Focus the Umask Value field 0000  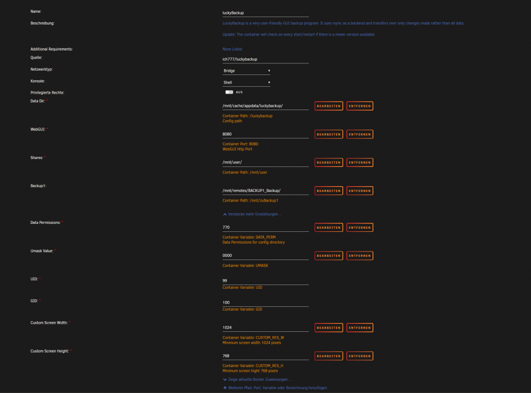coord(265,256)
